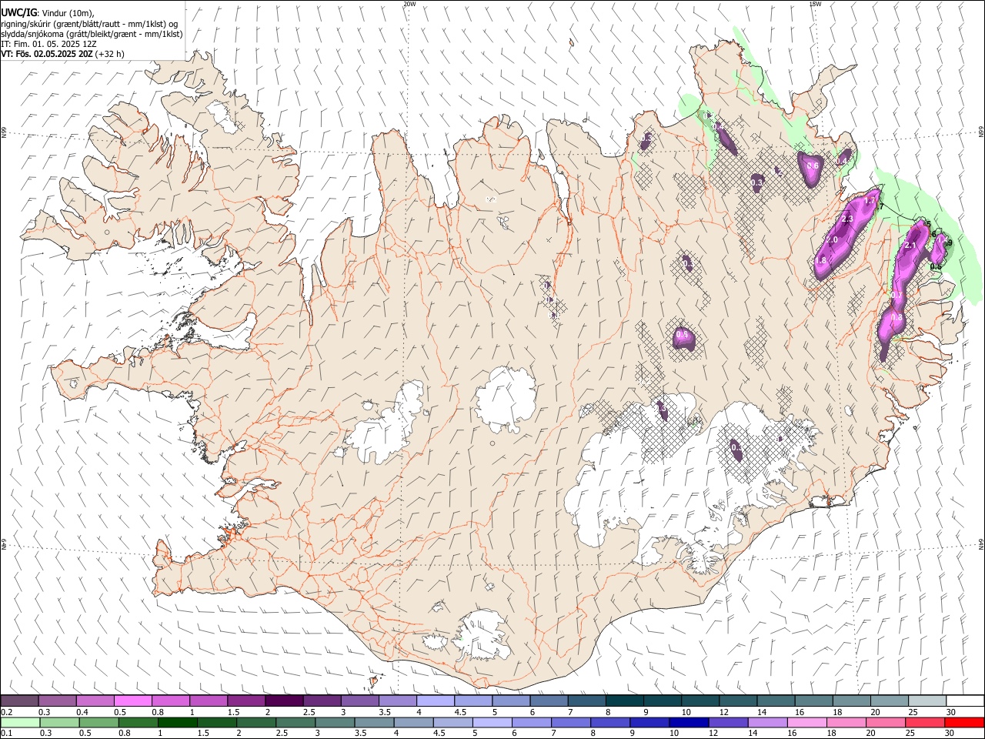Screen dimensions: 985x739
Task: Select dark teal upper-row swatch between 8 and 9
Action: point(624,701)
